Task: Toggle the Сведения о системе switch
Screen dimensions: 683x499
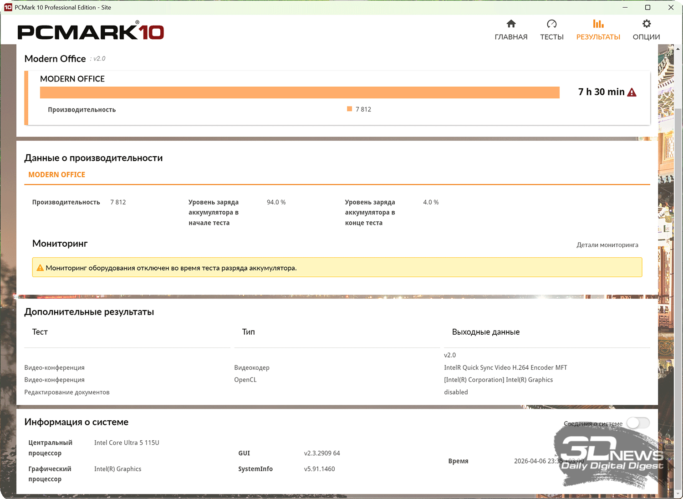Action: [637, 423]
